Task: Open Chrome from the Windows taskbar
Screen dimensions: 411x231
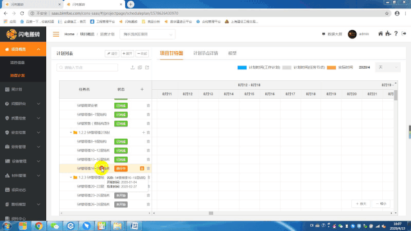Action: click(x=39, y=226)
